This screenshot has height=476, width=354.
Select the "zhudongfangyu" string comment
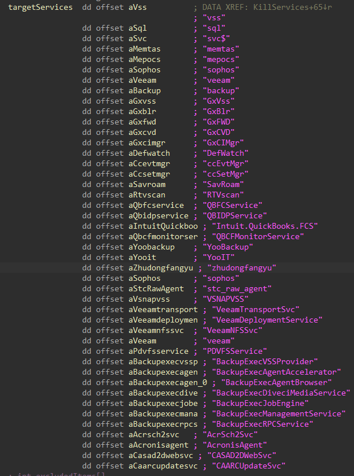point(242,268)
